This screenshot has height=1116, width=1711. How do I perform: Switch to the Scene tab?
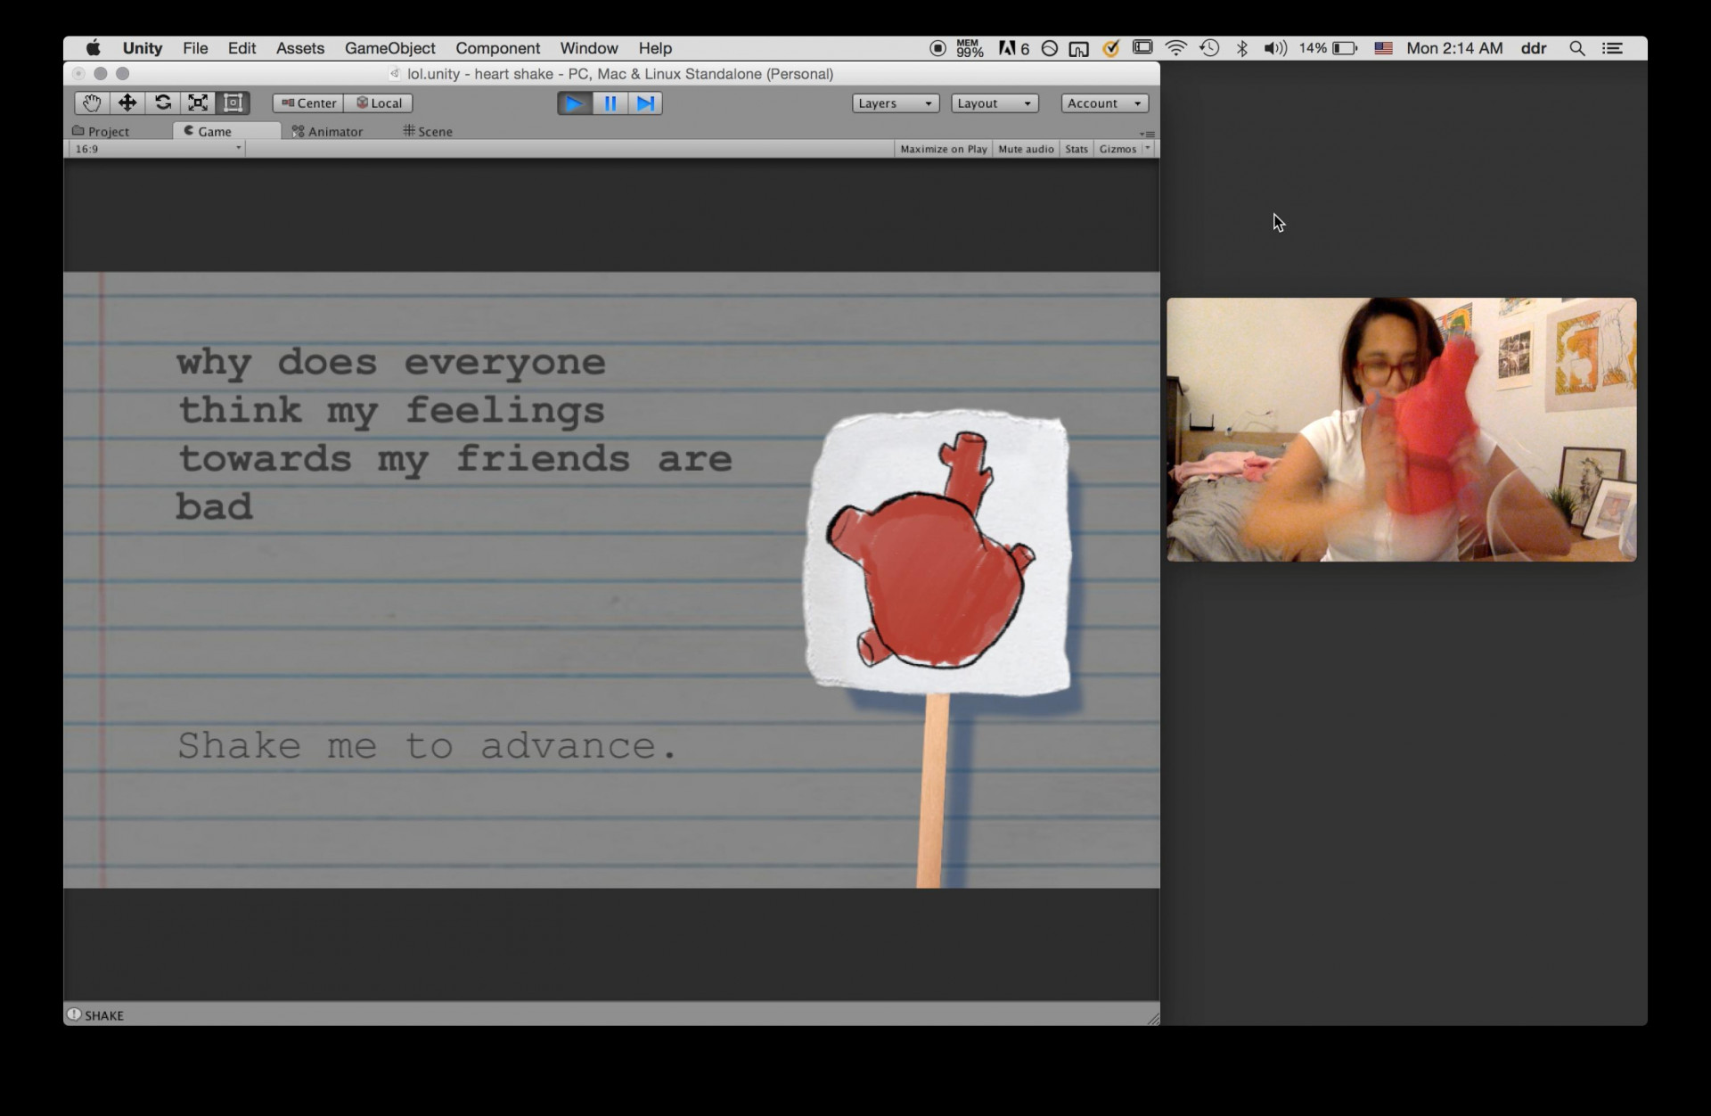tap(428, 131)
